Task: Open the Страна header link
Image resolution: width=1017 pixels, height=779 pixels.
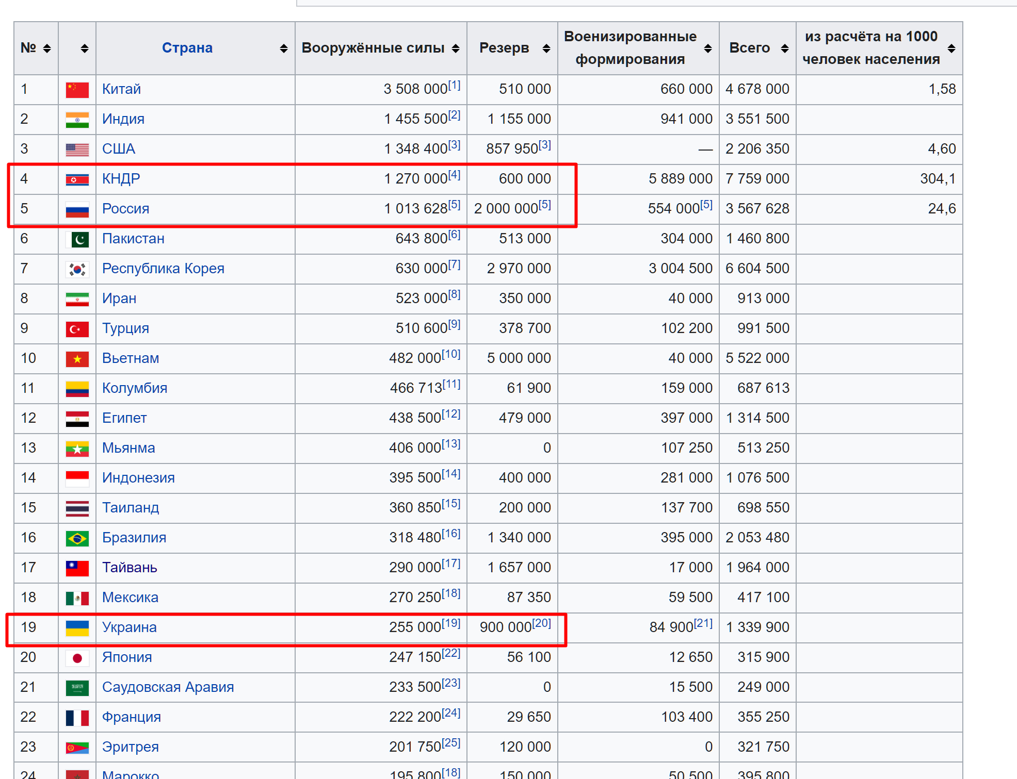Action: click(x=187, y=48)
